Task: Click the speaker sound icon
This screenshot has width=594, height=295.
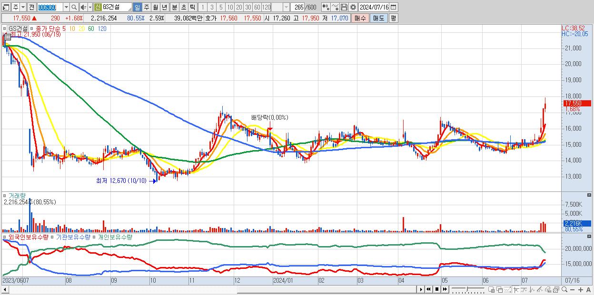Action: point(83,7)
